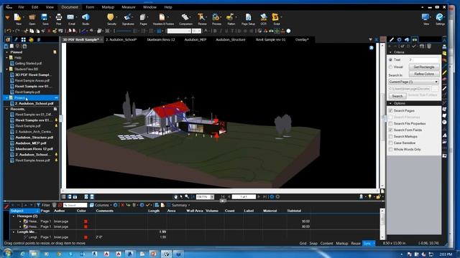This screenshot has width=460, height=258.
Task: Toggle Grid in the status bar
Action: pos(303,244)
